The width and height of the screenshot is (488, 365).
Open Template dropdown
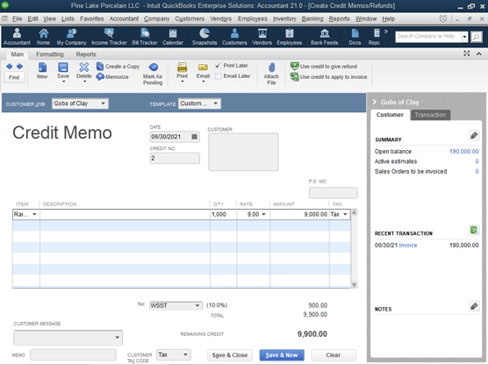(x=215, y=104)
